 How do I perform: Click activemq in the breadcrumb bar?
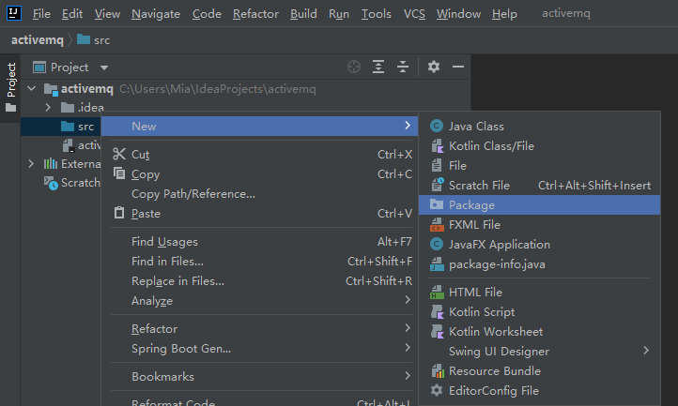[38, 39]
